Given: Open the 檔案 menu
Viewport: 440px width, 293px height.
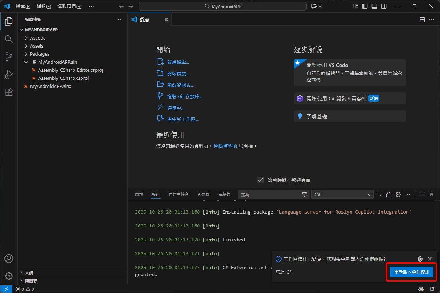Looking at the screenshot, I should 23,6.
